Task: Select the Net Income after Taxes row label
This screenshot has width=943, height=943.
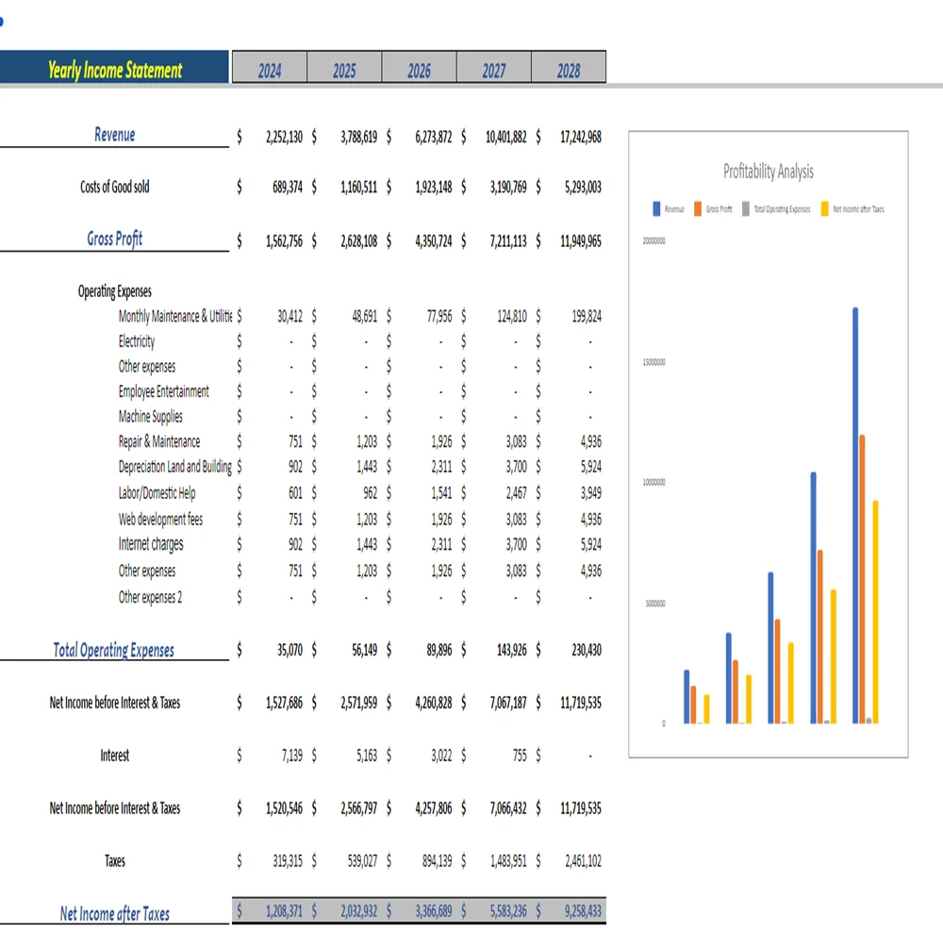Action: 114,914
